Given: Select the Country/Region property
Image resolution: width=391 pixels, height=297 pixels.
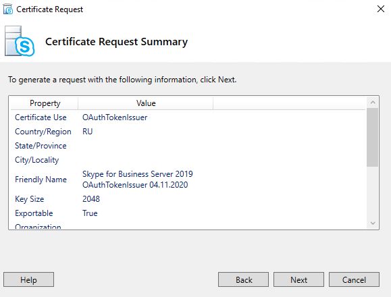Looking at the screenshot, I should (43, 132).
